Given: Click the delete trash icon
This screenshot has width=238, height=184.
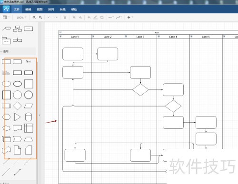Looking at the screenshot, I should [x=65, y=17].
